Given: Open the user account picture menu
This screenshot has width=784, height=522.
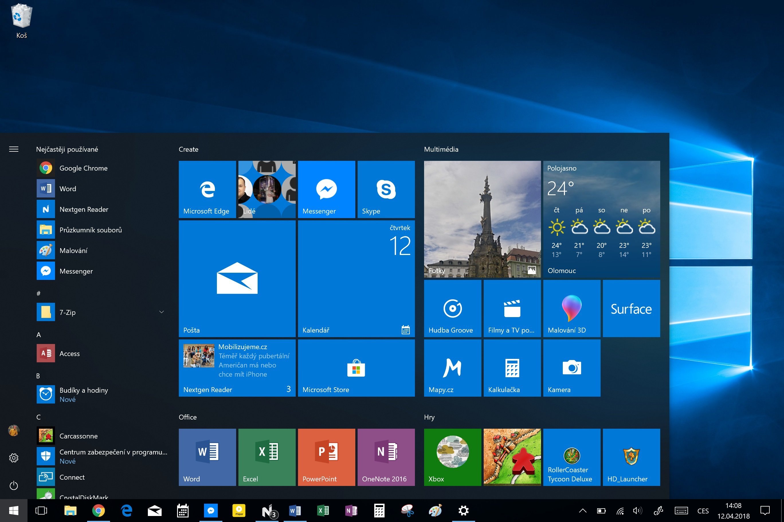Looking at the screenshot, I should [14, 430].
